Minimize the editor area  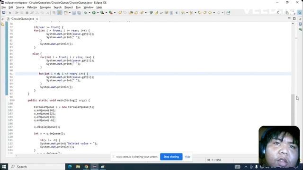click(289, 18)
